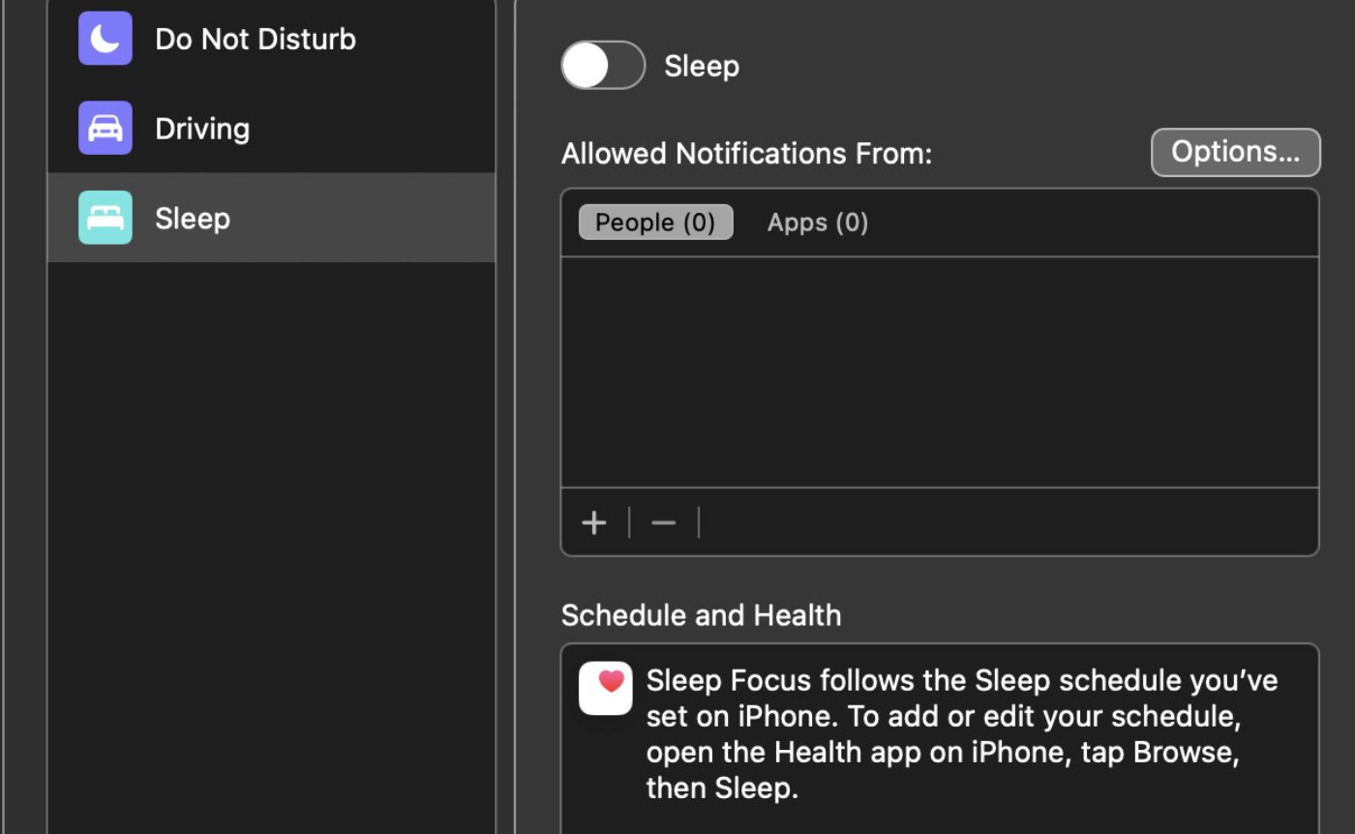1355x834 pixels.
Task: Click the Driving car icon
Action: pyautogui.click(x=105, y=128)
